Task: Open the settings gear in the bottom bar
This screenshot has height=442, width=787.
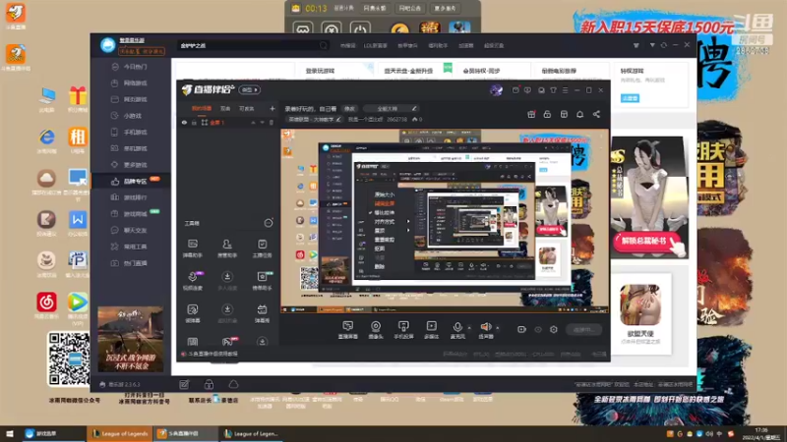Action: coord(554,330)
